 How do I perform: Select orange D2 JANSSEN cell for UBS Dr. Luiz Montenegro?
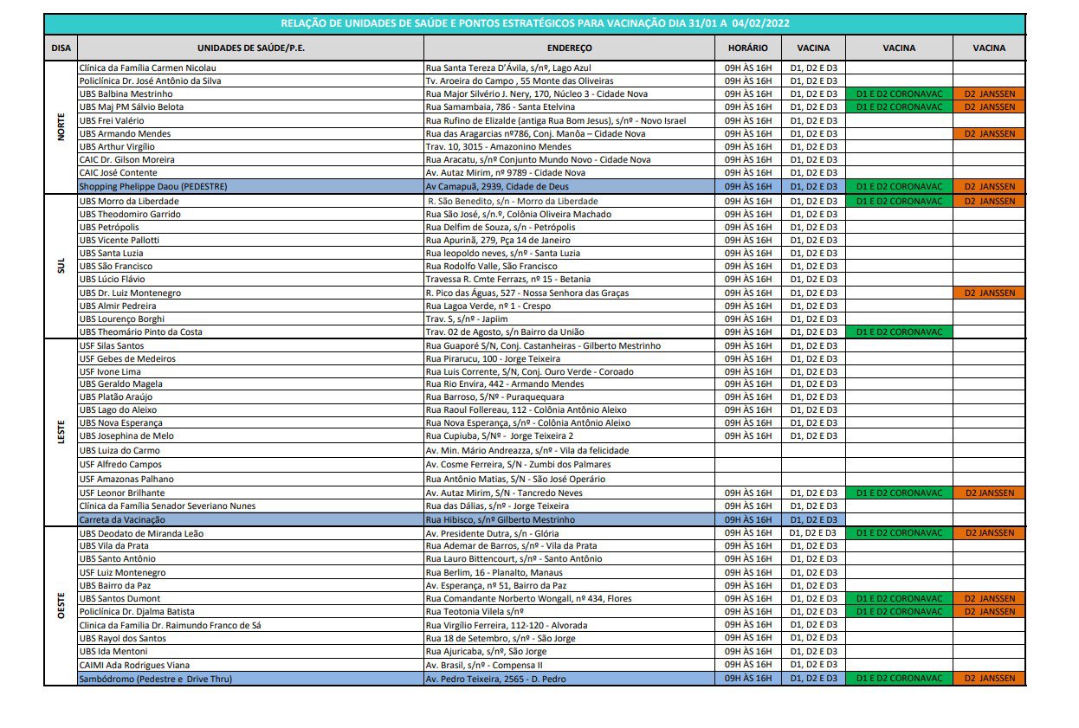pos(988,293)
